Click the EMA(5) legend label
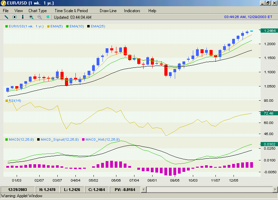278x200 pixels. point(57,26)
